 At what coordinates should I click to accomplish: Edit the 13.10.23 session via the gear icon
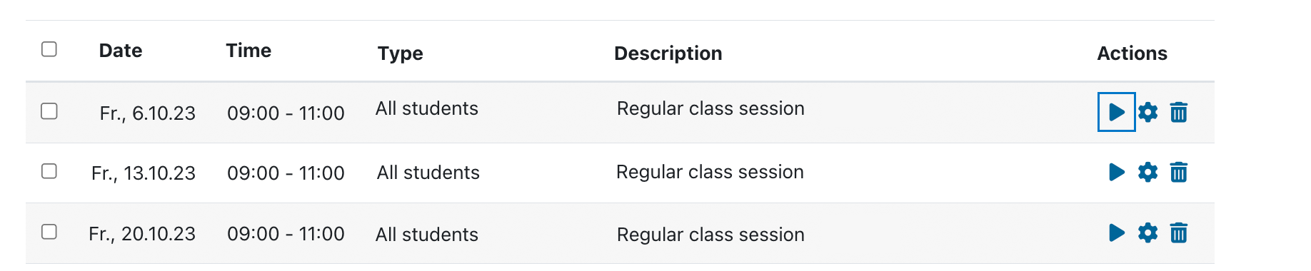[x=1147, y=172]
